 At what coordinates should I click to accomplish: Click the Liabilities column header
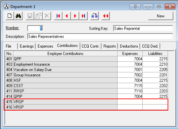155,54
